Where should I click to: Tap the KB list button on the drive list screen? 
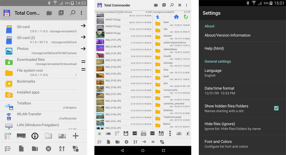pos(8,136)
